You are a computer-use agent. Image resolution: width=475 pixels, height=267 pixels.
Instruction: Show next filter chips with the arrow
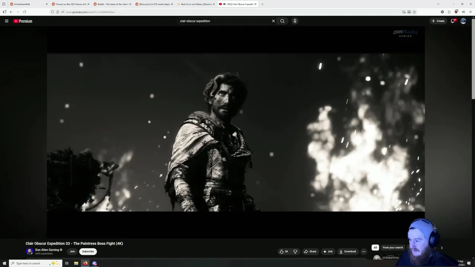point(442,248)
